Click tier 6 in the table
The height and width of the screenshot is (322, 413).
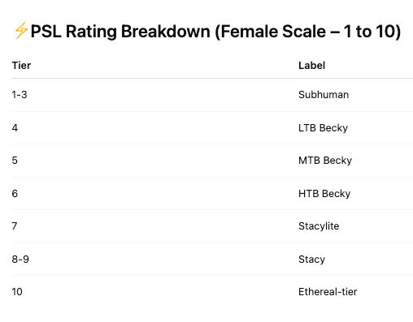pyautogui.click(x=15, y=194)
